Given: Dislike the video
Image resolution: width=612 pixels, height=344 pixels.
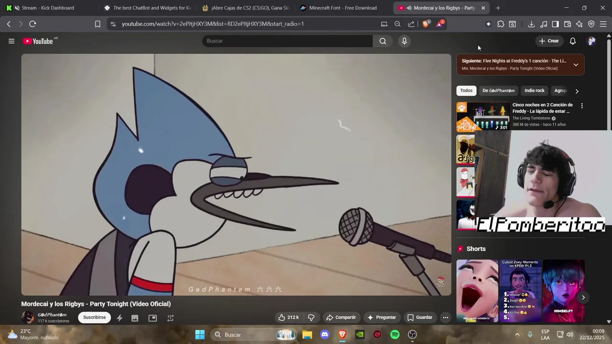Looking at the screenshot, I should coord(311,317).
